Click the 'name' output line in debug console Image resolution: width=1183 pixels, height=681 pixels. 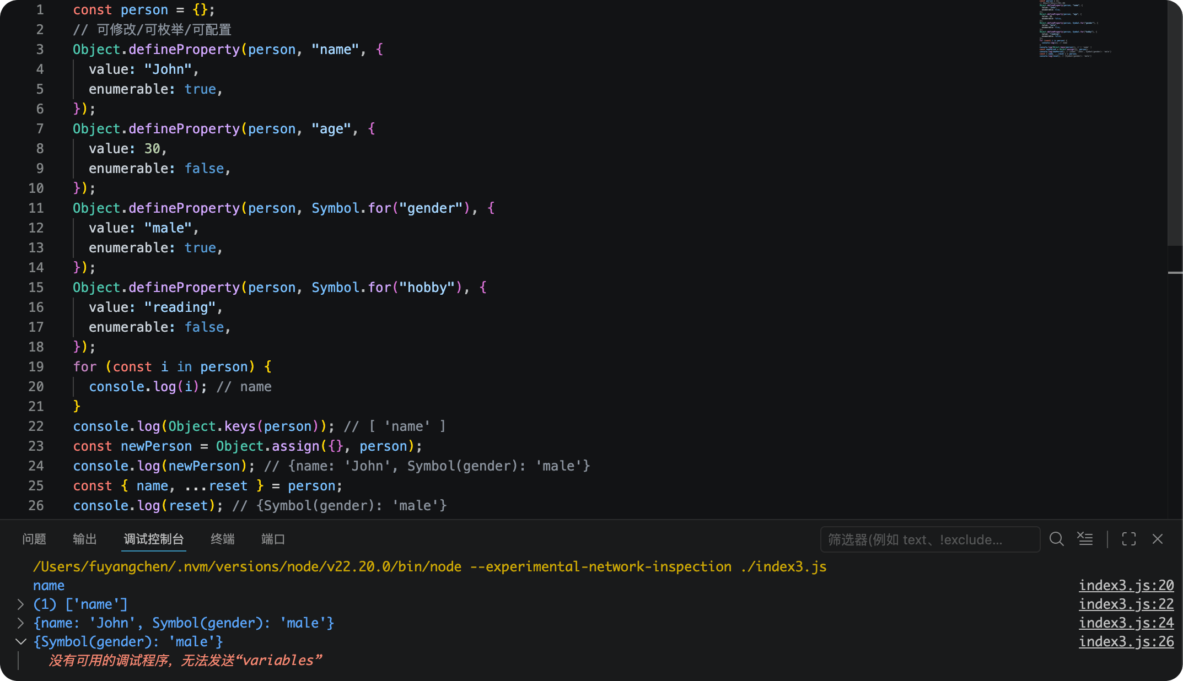[x=49, y=585]
